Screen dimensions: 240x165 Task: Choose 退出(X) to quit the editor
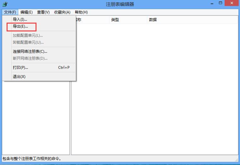(39, 77)
